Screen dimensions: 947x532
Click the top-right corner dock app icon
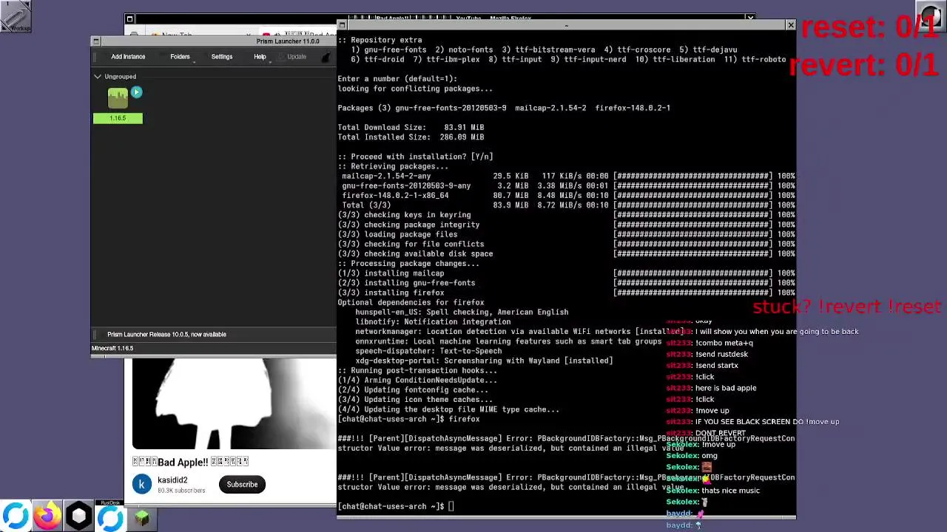pos(931,16)
